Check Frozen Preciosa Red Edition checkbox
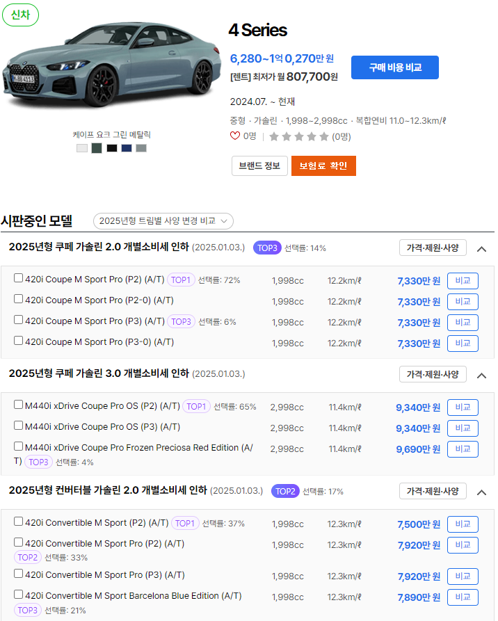The image size is (498, 621). point(18,446)
